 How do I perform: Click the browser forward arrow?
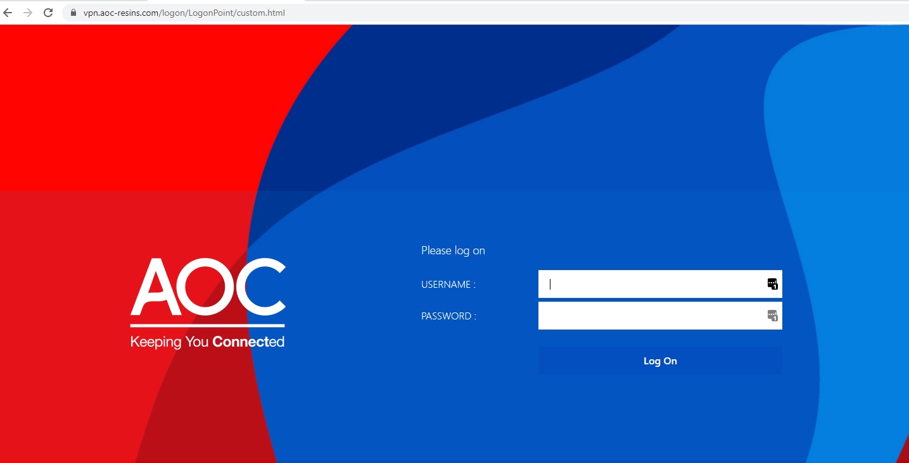tap(27, 13)
